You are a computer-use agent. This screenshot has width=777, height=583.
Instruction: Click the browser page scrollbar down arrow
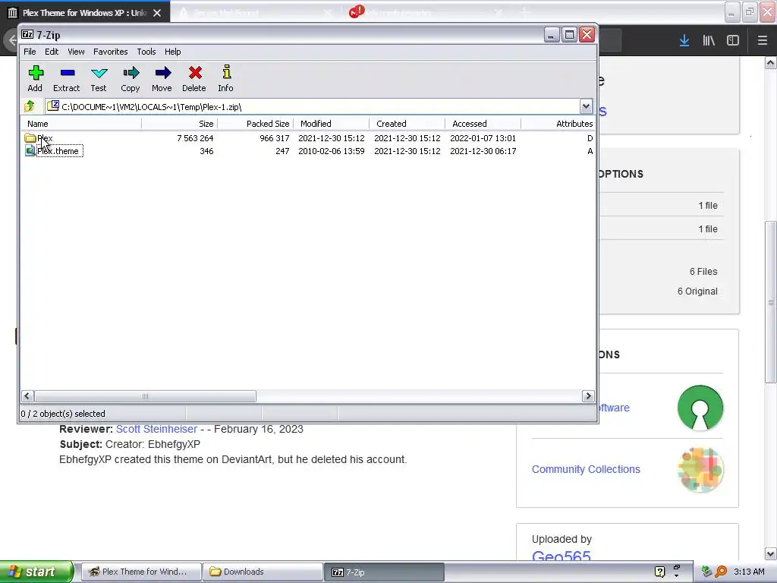(771, 553)
